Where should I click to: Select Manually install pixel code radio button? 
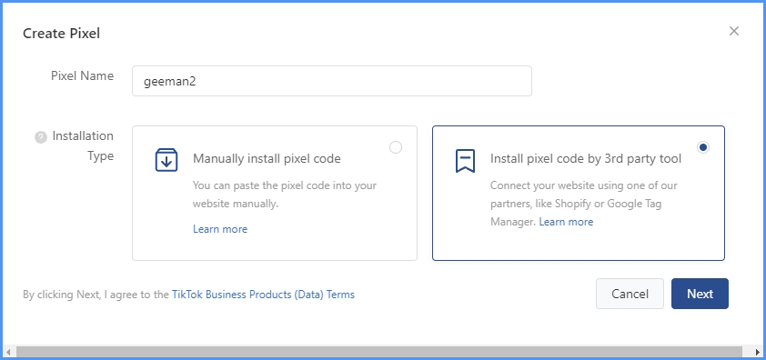396,147
